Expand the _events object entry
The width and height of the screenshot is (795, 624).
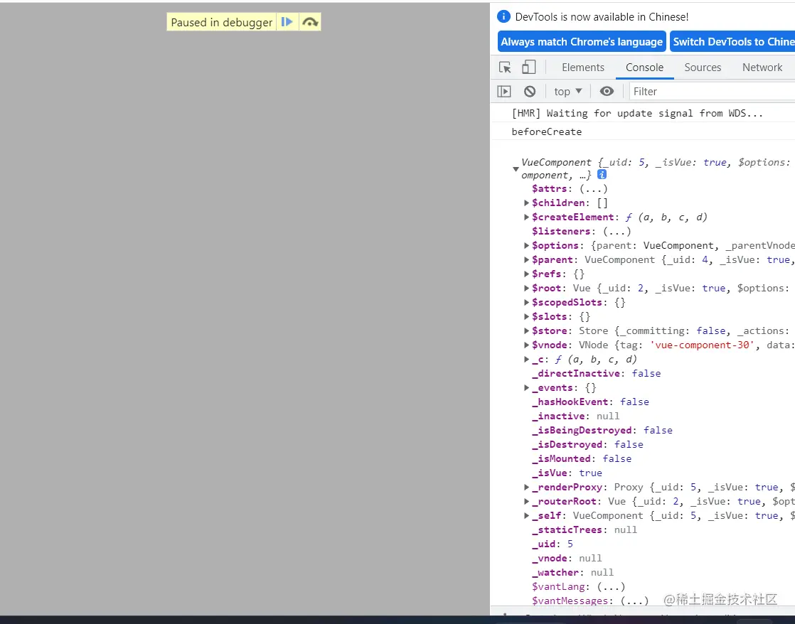point(526,387)
